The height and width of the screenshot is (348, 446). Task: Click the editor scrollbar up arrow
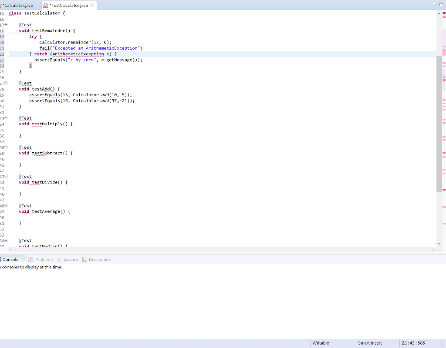439,13
